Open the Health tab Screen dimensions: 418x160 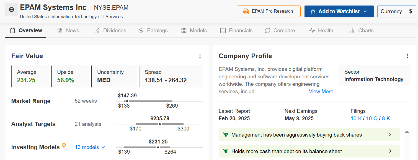[321, 31]
